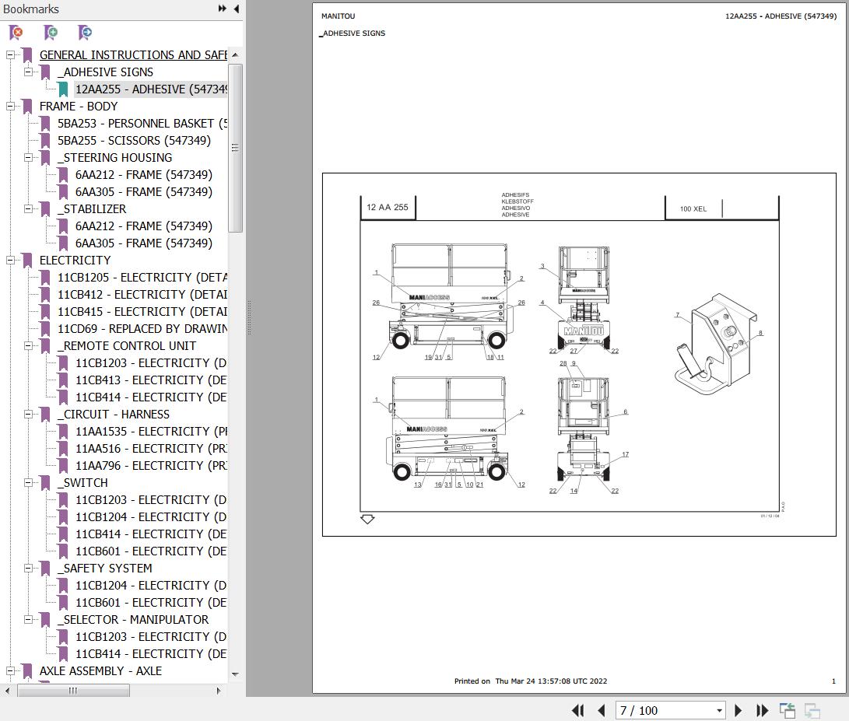This screenshot has height=721, width=849.
Task: Open 11CB413 - ELECTRICITY under Remote Control Unit
Action: click(151, 380)
